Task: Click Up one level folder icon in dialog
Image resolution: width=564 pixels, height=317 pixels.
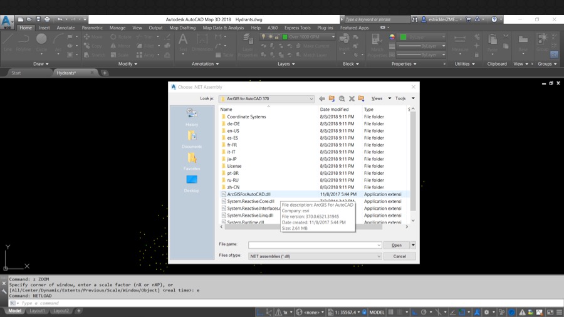Action: pyautogui.click(x=332, y=98)
